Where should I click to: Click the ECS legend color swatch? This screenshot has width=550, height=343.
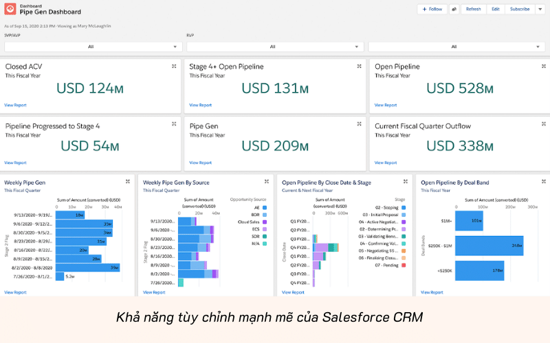(x=265, y=229)
